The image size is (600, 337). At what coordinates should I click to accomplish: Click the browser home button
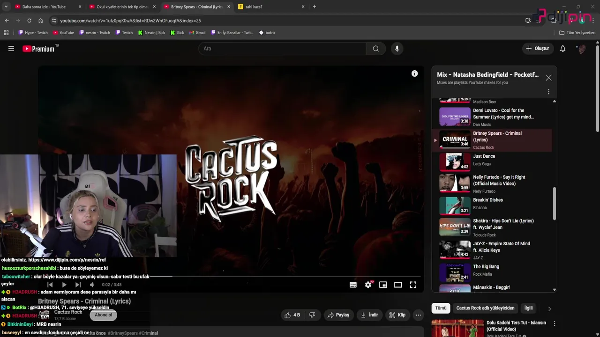click(x=40, y=21)
